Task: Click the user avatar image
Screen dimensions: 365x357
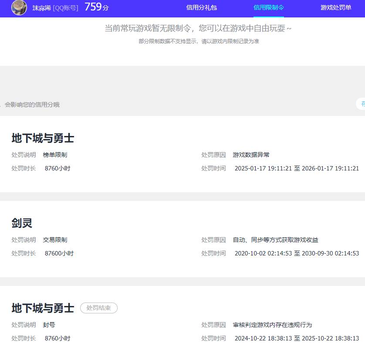Action: click(x=19, y=8)
